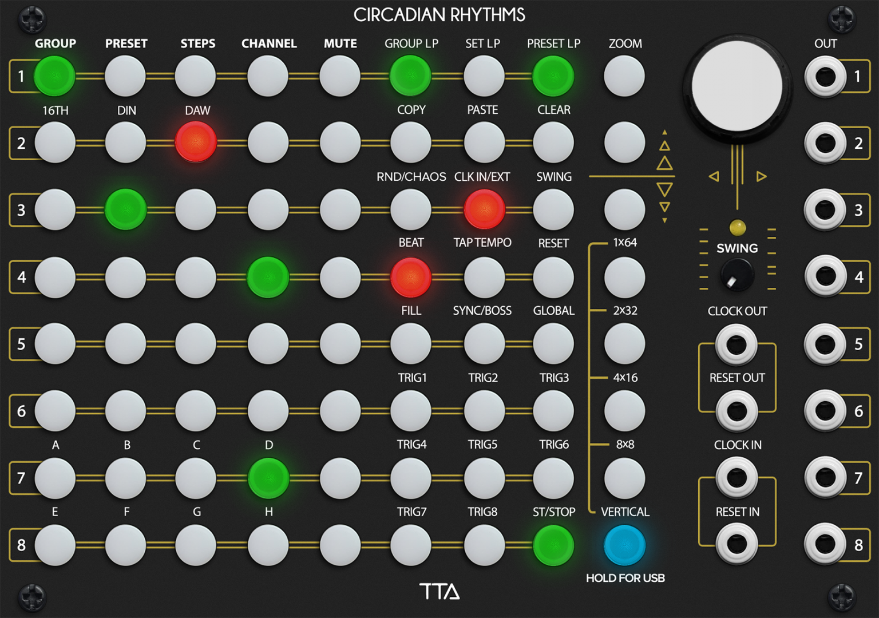Screen dimensions: 879x618
Task: Select the 8x8 grid layout
Action: point(625,478)
